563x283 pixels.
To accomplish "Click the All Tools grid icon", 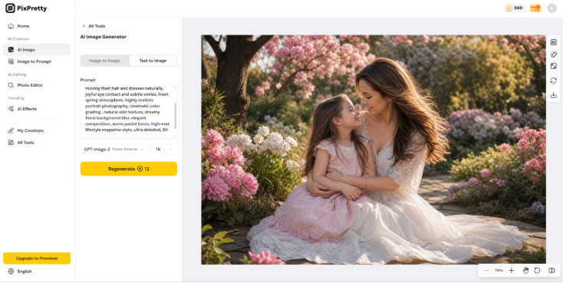I will tap(11, 142).
